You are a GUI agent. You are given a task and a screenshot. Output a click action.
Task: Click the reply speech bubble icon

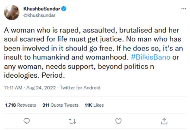tap(27, 121)
